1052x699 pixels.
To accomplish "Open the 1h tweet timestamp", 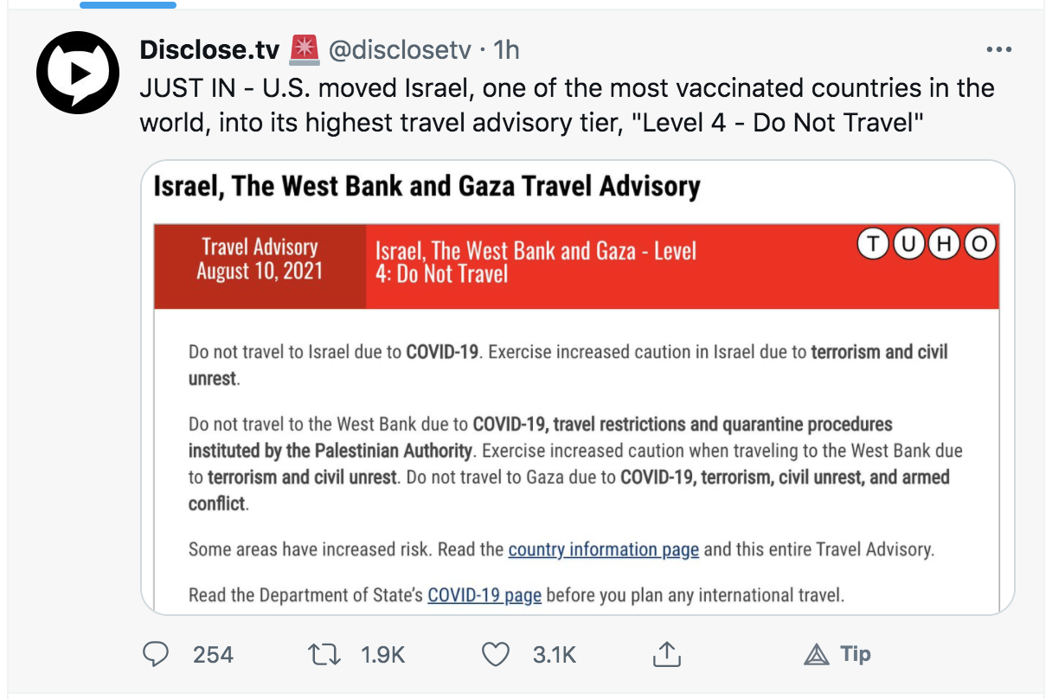I will tap(506, 50).
